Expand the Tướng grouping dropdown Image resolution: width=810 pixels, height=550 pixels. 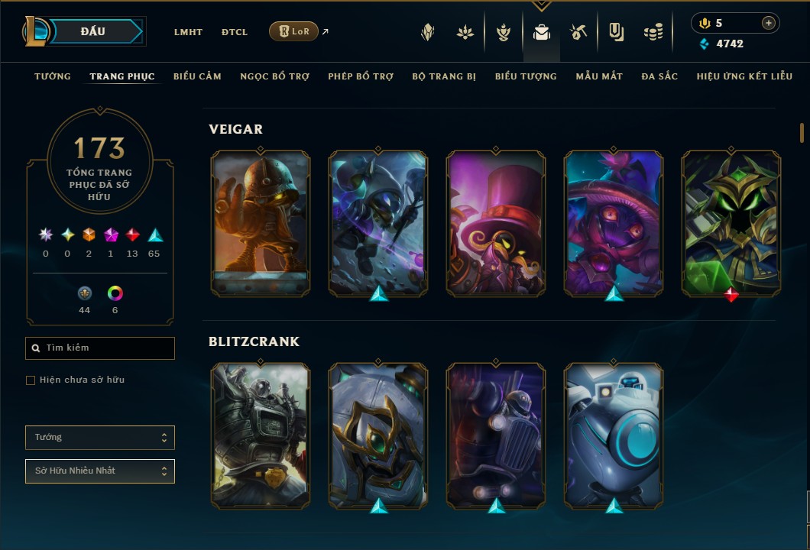pyautogui.click(x=100, y=438)
